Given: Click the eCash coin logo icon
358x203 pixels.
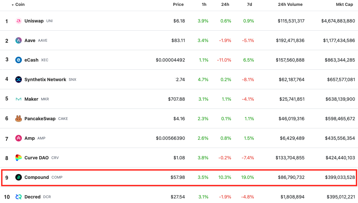Looking at the screenshot, I should (19, 60).
